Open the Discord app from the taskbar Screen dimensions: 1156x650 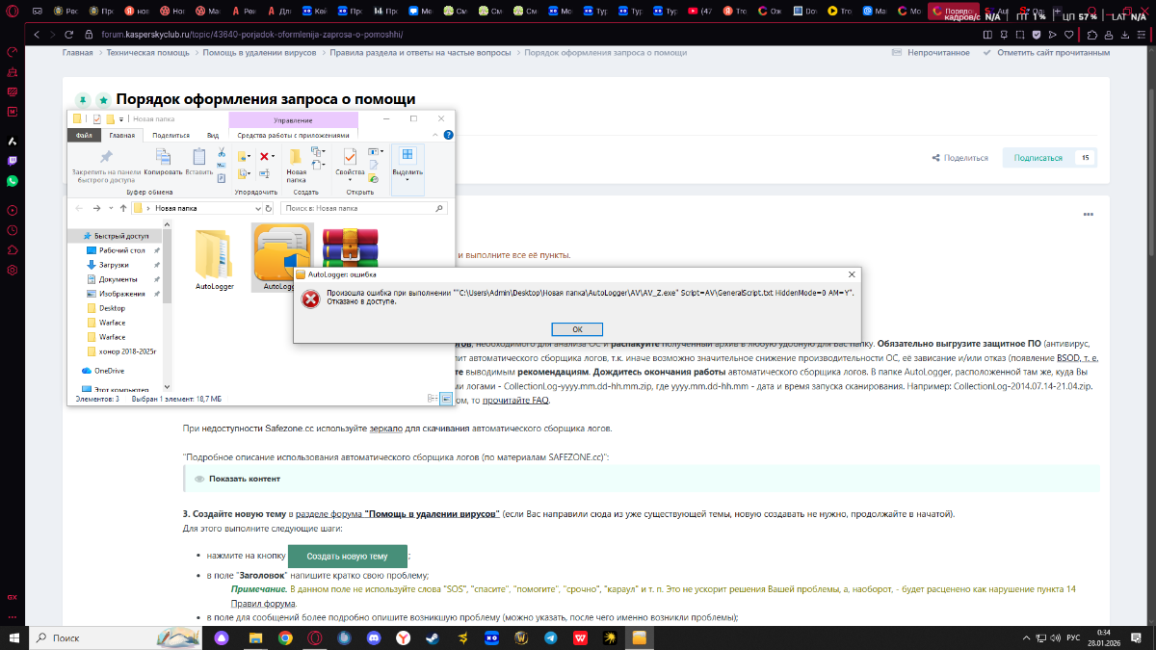coord(374,637)
